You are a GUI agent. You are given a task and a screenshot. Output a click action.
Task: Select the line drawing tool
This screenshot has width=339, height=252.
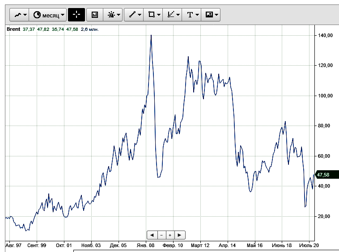point(134,15)
